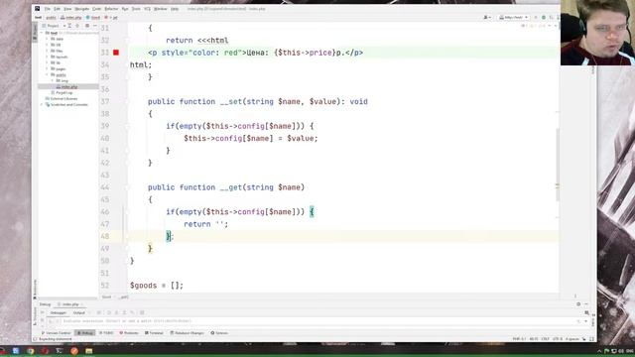Image resolution: width=635 pixels, height=357 pixels.
Task: Collapse the test root project folder
Action: point(42,33)
